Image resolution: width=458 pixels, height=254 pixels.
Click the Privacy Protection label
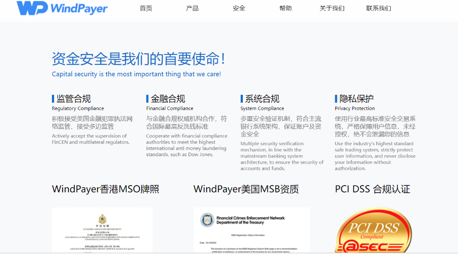click(355, 108)
